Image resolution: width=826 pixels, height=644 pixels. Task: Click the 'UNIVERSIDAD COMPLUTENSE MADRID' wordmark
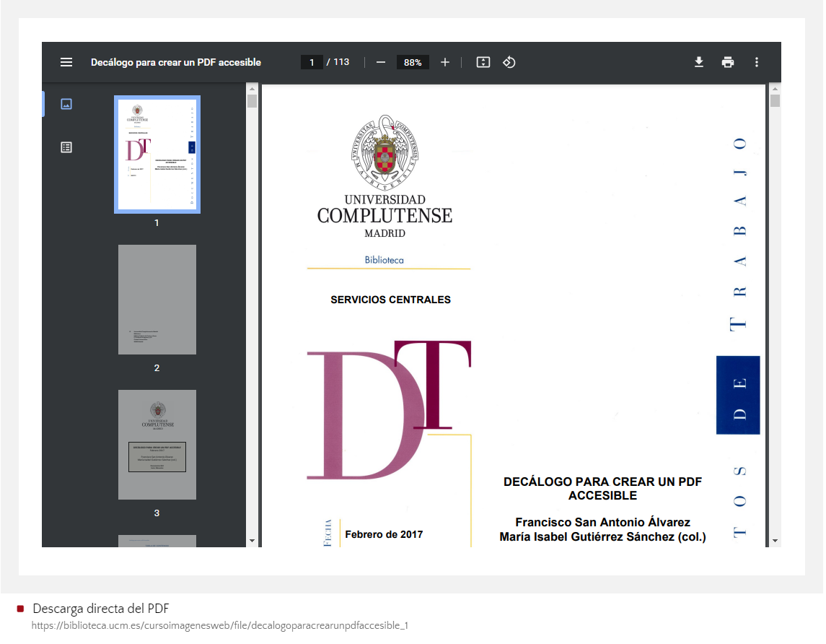coord(385,216)
